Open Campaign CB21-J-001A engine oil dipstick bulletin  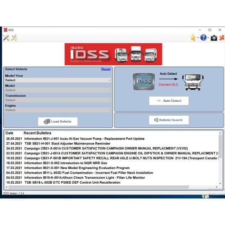tap(121, 153)
